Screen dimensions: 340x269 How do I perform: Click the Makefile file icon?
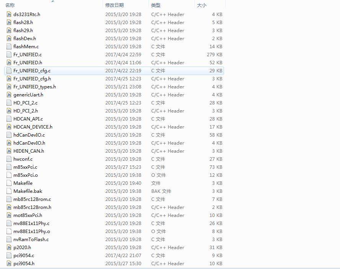click(8, 183)
